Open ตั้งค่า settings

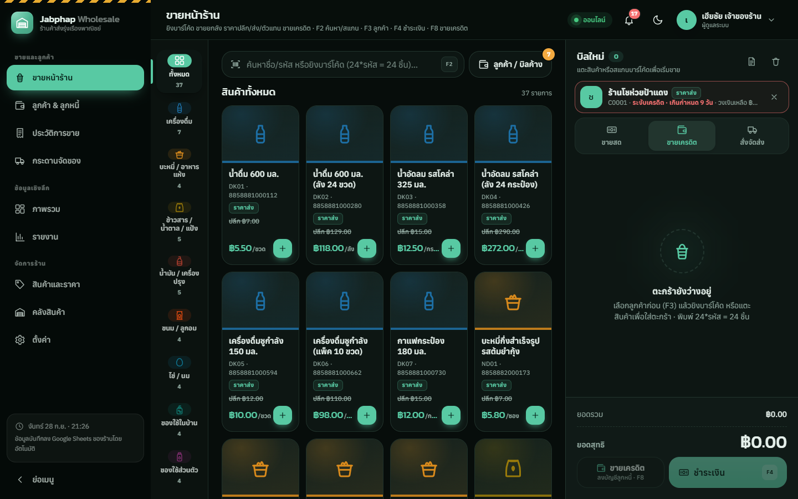(75, 340)
